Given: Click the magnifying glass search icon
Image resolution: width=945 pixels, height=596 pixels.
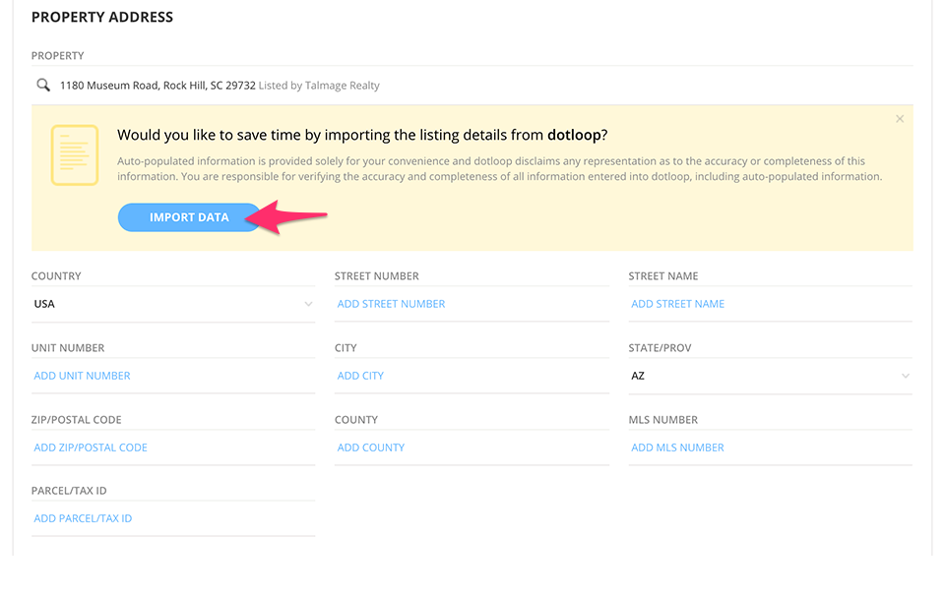Looking at the screenshot, I should pos(43,86).
